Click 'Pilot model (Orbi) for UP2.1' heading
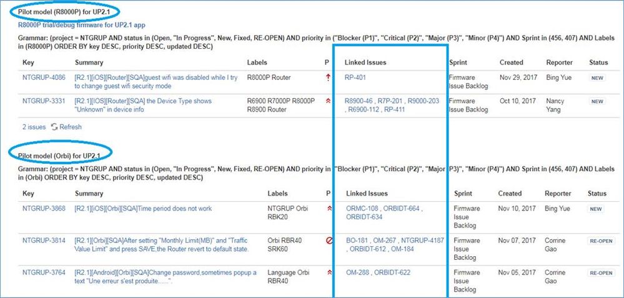This screenshot has height=298, width=624. [59, 155]
